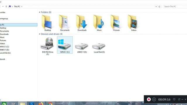Expand the breadcrumb arrow before This PC
Viewport: 187px width, 105px height.
(x=12, y=6)
